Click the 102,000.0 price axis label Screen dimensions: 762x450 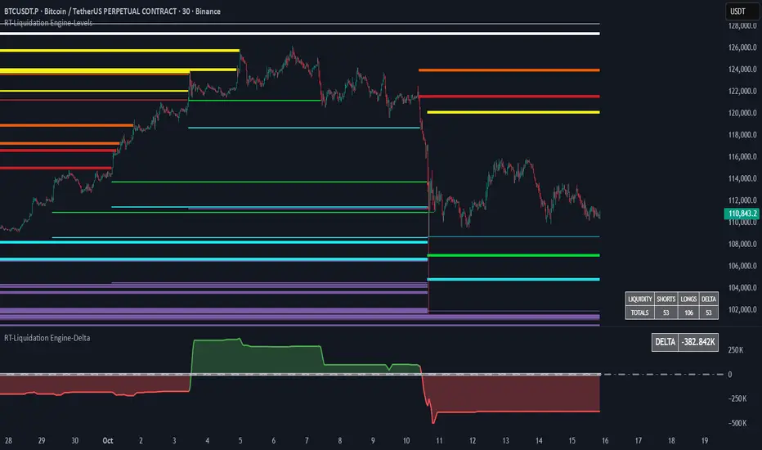(742, 309)
